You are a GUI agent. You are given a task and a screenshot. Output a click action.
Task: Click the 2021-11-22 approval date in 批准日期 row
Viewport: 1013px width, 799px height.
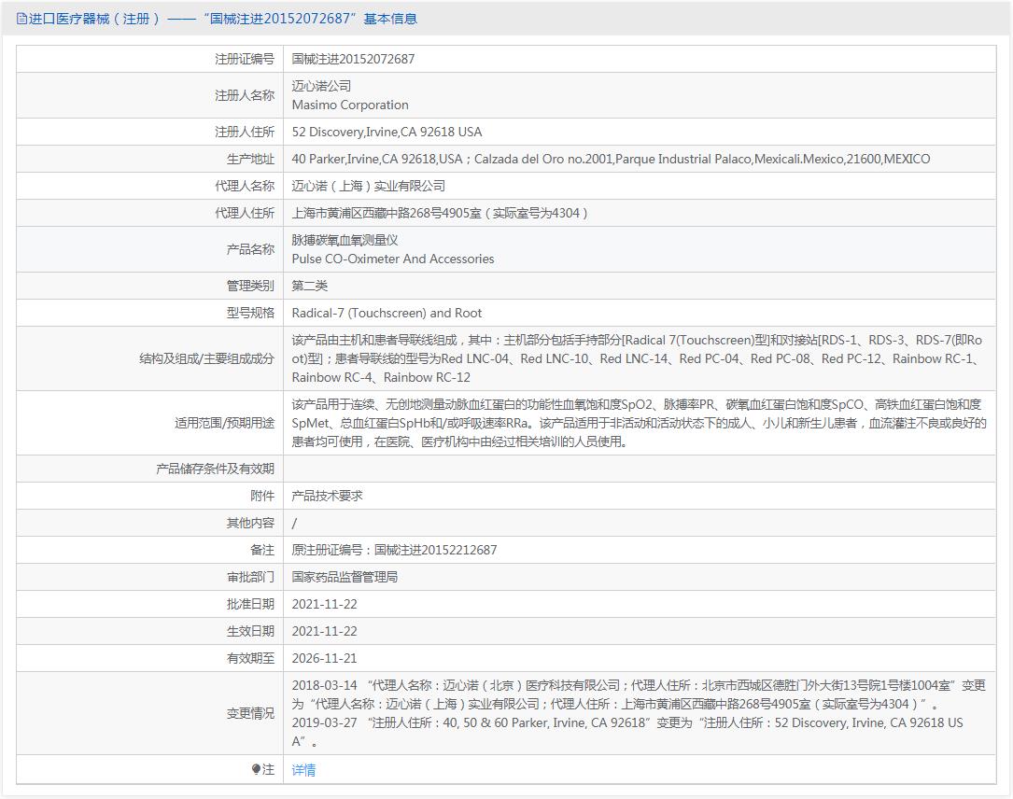324,604
